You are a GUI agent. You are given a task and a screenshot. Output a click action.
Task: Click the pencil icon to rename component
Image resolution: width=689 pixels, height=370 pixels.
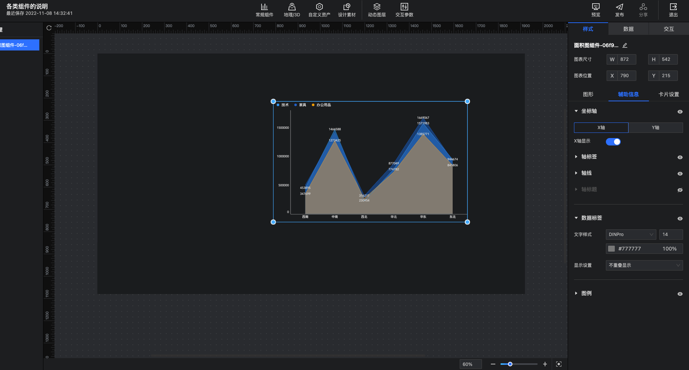point(625,45)
